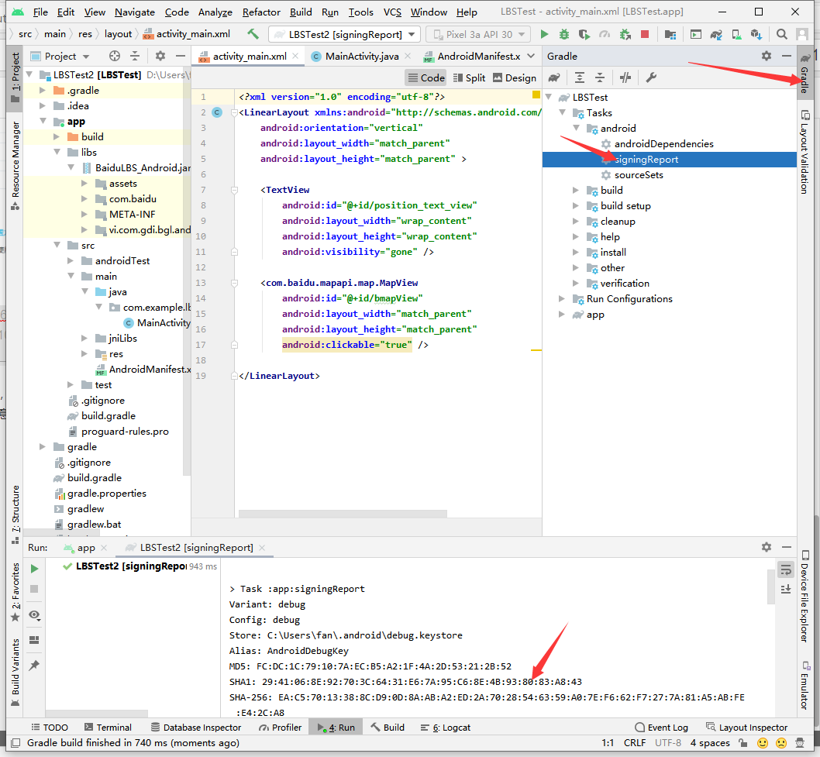The image size is (820, 757).
Task: Click the Make Project hammer icon
Action: pyautogui.click(x=253, y=35)
